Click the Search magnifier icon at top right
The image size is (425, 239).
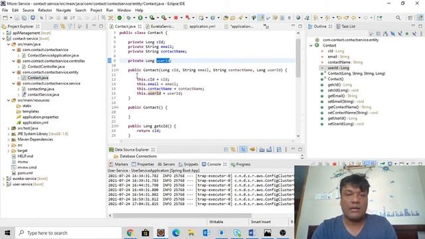click(398, 18)
